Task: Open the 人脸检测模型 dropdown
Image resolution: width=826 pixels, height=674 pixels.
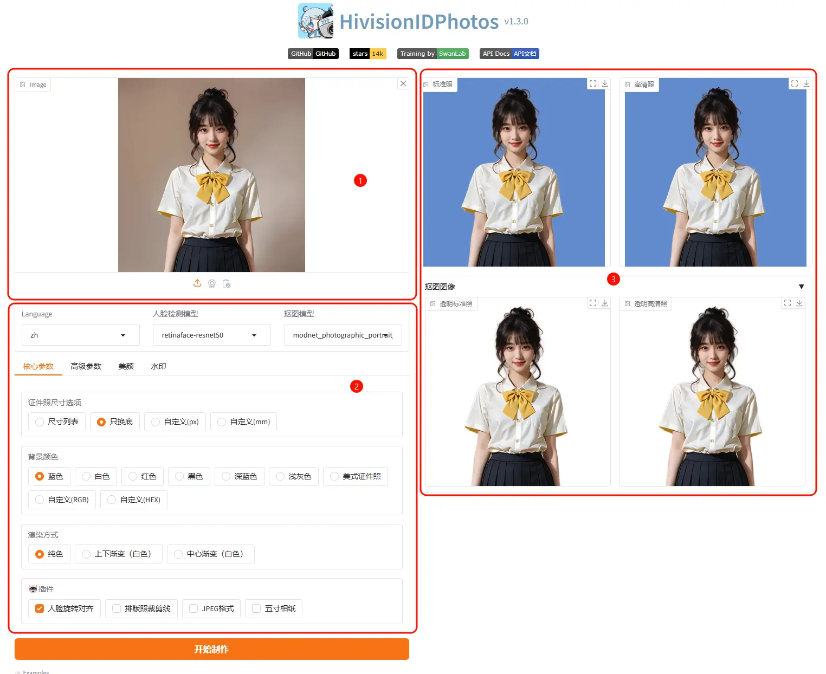Action: (211, 335)
